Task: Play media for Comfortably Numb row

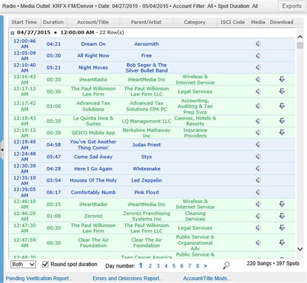Action: point(258,193)
